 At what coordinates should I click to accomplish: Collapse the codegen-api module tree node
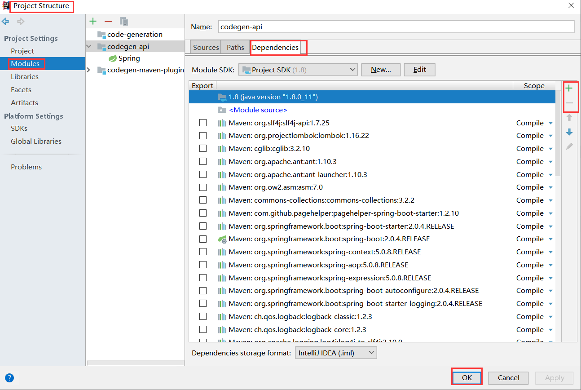(x=89, y=46)
